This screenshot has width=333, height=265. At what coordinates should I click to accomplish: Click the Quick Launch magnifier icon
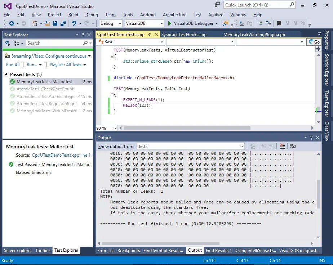click(x=292, y=5)
